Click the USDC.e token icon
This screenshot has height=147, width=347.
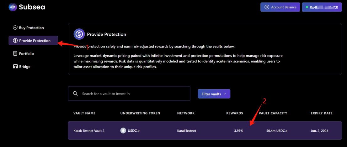(x=123, y=130)
